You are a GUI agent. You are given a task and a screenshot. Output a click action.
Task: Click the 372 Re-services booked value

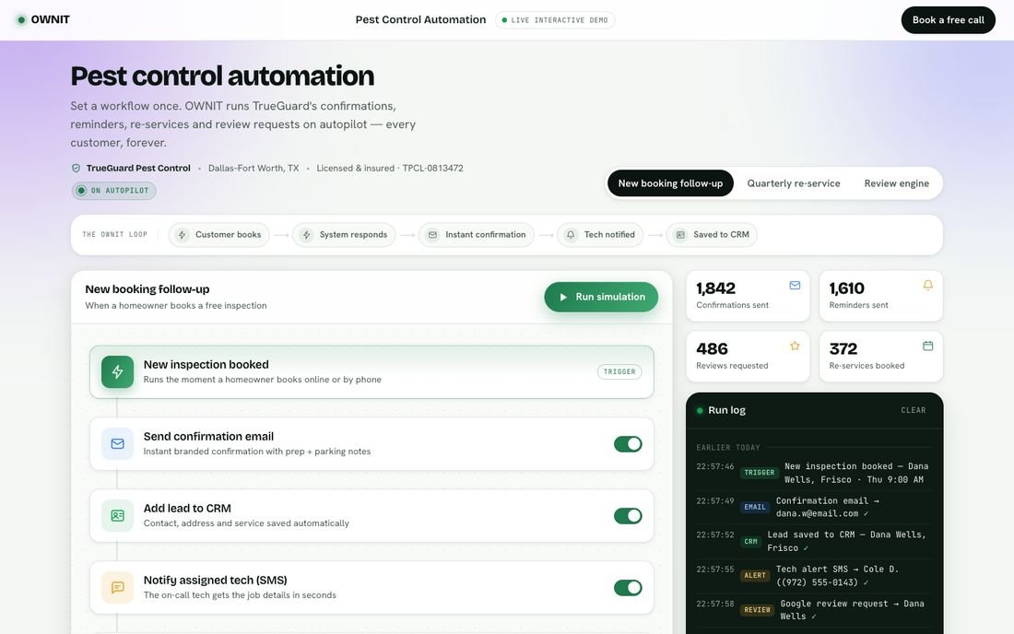843,349
